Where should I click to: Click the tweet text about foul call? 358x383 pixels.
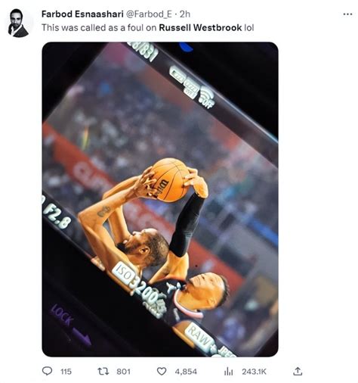point(148,27)
